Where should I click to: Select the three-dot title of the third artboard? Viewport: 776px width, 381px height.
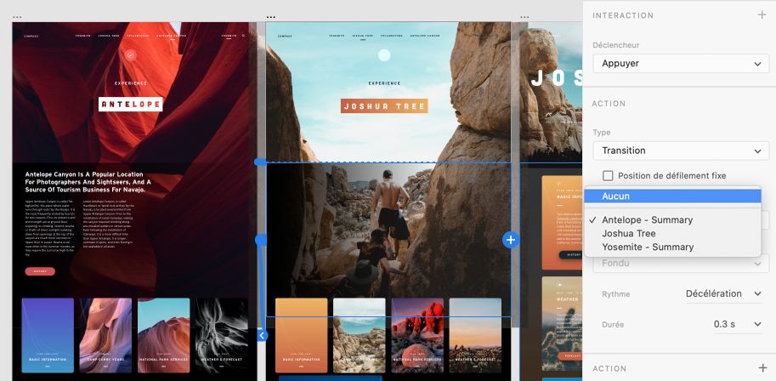point(524,17)
